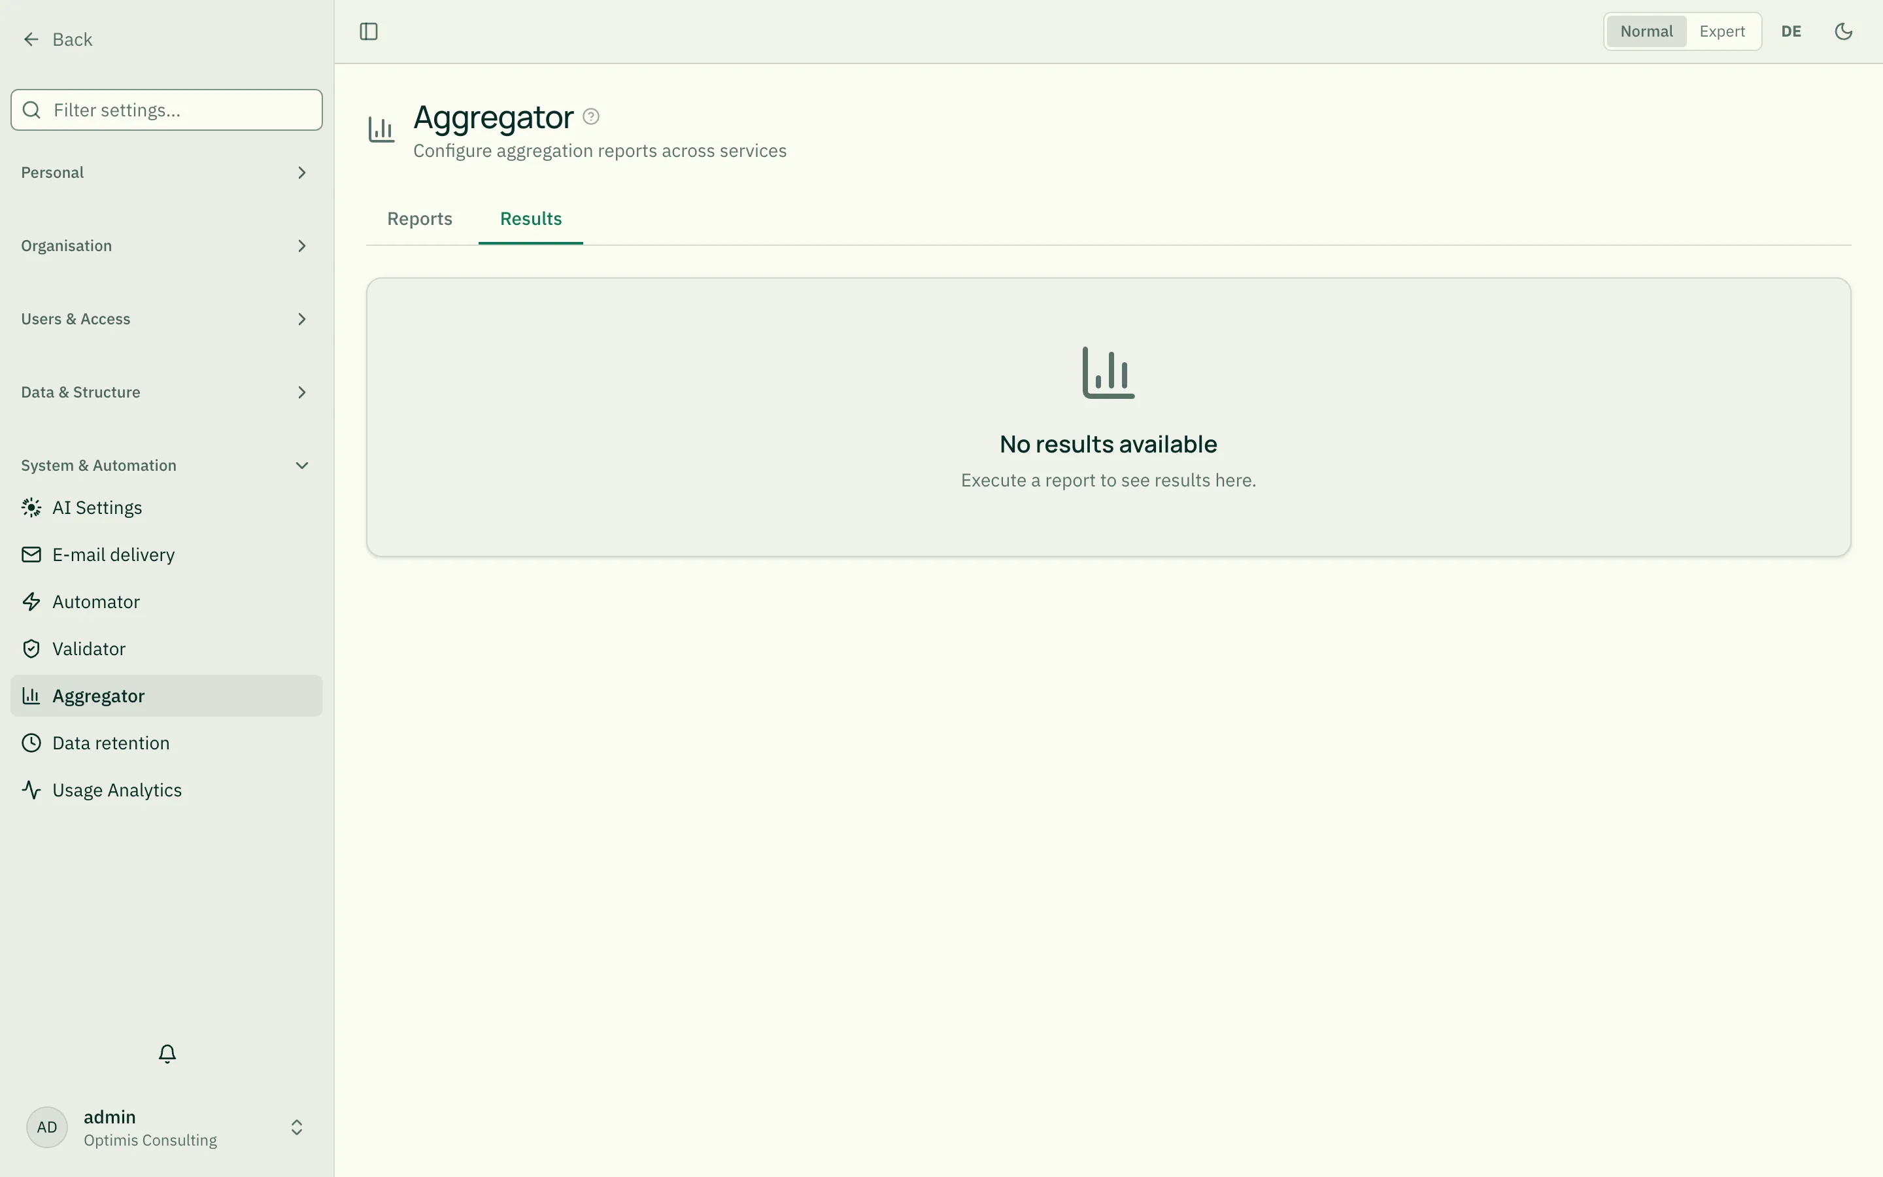Select Normal mode
The image size is (1883, 1177).
coord(1646,32)
